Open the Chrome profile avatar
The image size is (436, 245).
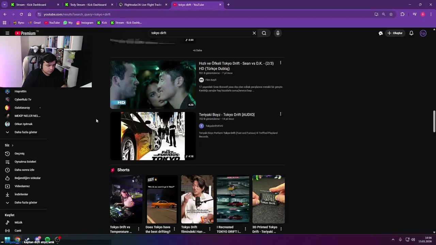coord(423,14)
